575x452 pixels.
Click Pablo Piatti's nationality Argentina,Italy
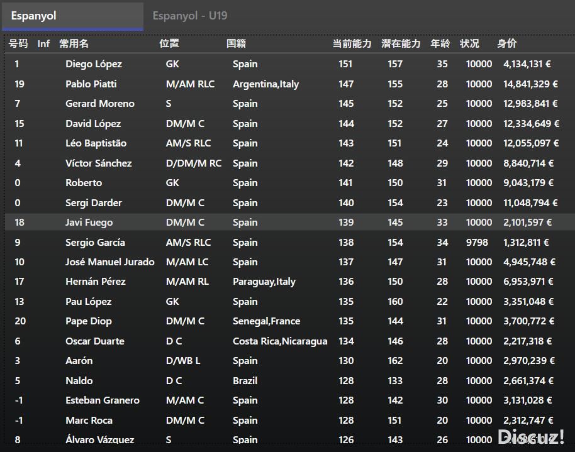coord(266,84)
